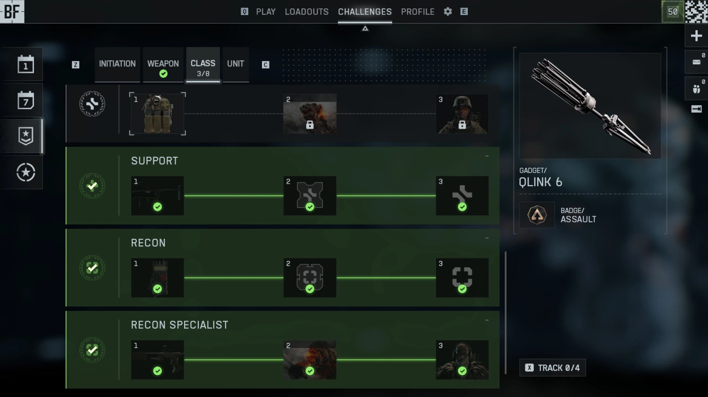Screen dimensions: 708x397
Task: Open the Profile menu
Action: [418, 12]
